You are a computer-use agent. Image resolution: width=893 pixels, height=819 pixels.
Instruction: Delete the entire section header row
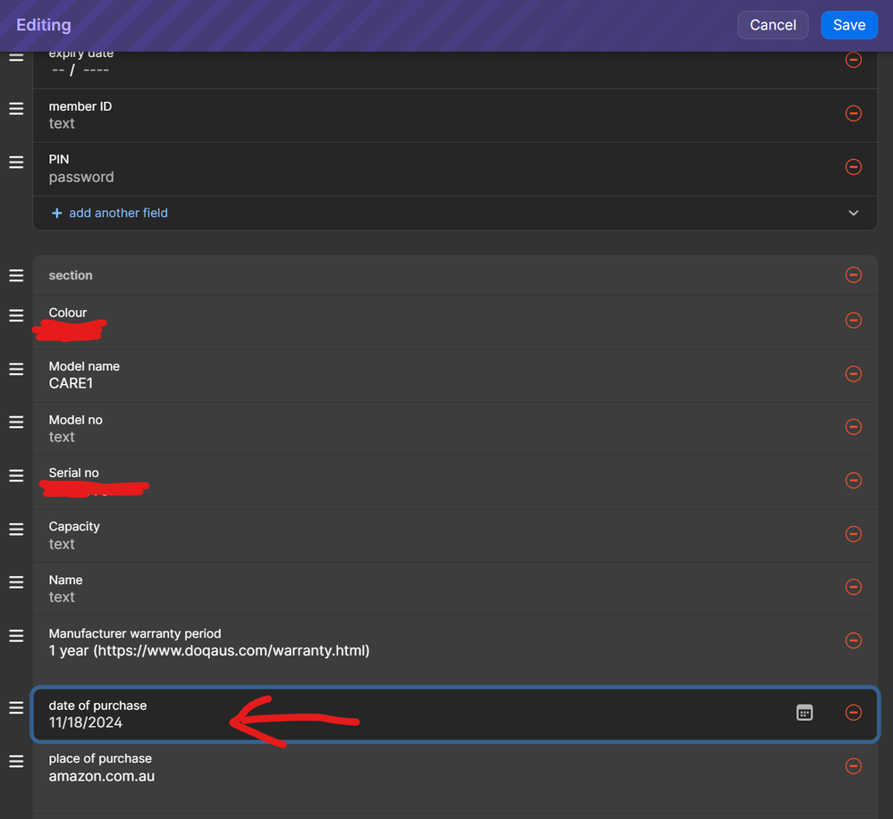[853, 275]
